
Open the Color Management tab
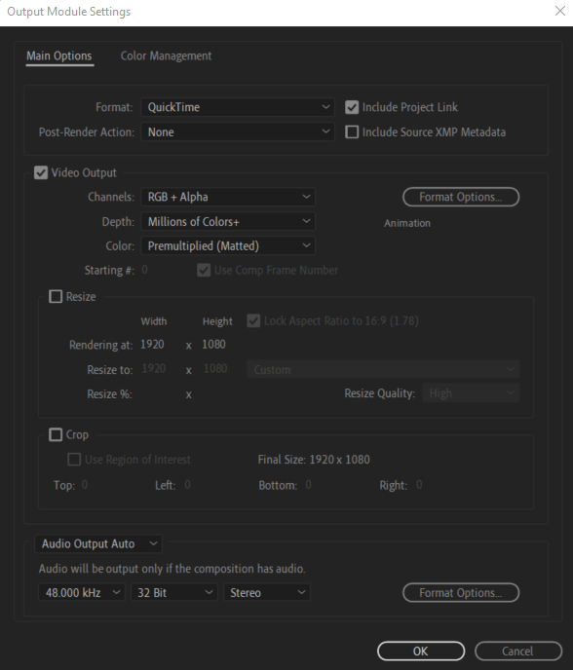[166, 56]
